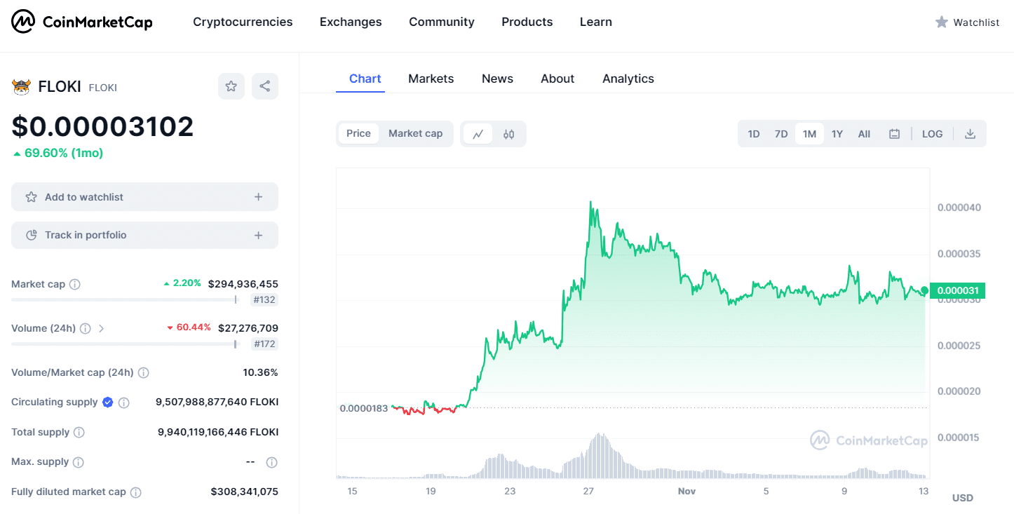Click Add to watchlist button
The height and width of the screenshot is (514, 1014).
click(x=144, y=197)
